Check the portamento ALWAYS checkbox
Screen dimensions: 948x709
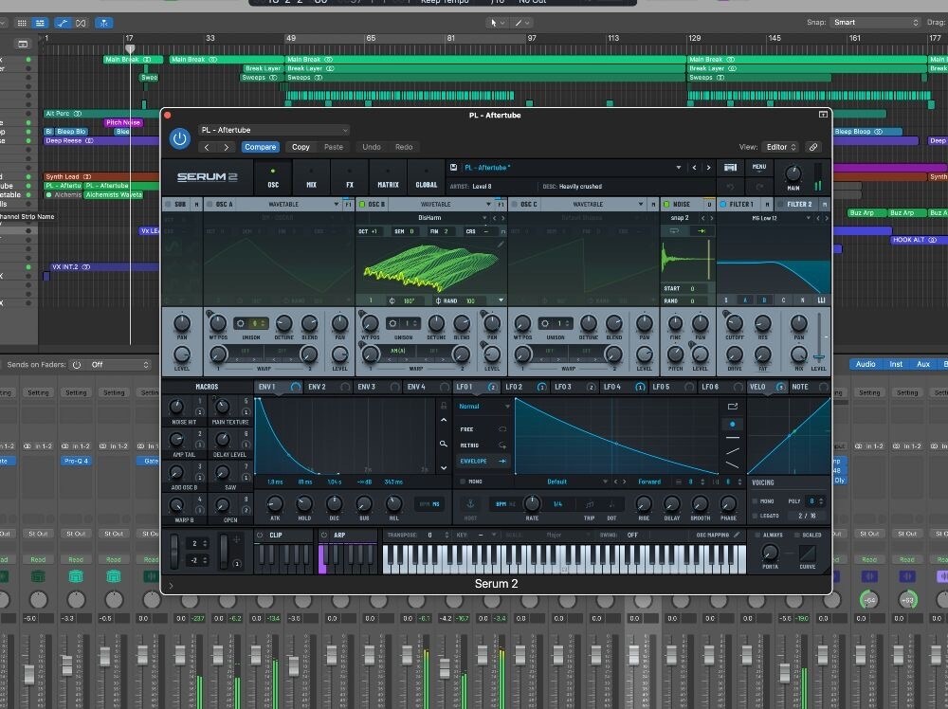pos(757,535)
